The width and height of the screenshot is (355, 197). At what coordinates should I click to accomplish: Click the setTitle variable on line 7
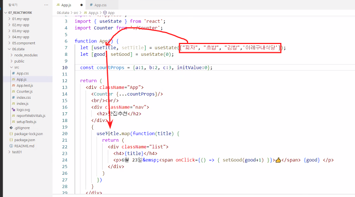click(x=133, y=48)
